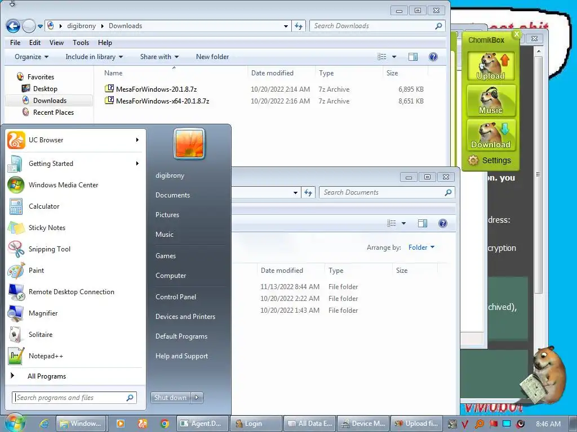The width and height of the screenshot is (577, 432).
Task: Select MesaForWindows-20.1.8.7z file
Action: 157,89
